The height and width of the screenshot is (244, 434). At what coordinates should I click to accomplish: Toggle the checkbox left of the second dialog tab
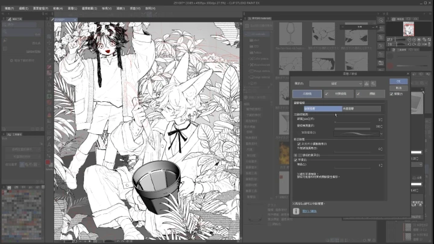pos(326,94)
